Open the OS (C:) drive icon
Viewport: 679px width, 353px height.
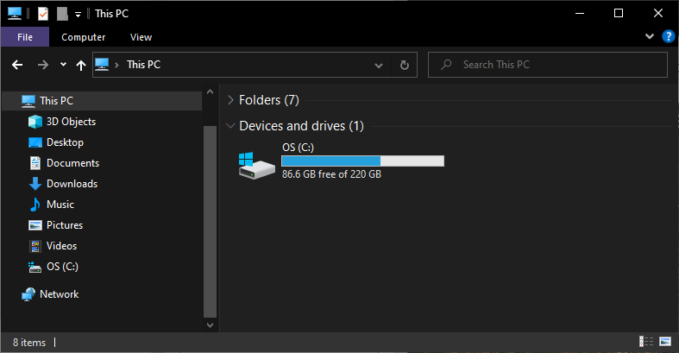point(255,162)
